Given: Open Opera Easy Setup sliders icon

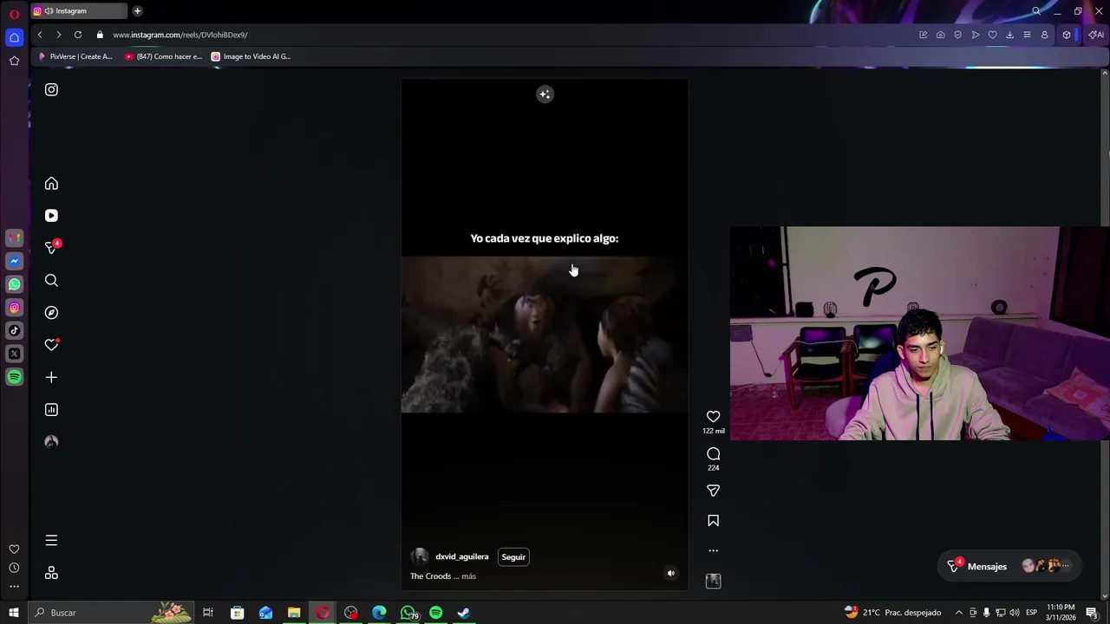Looking at the screenshot, I should click(1027, 35).
